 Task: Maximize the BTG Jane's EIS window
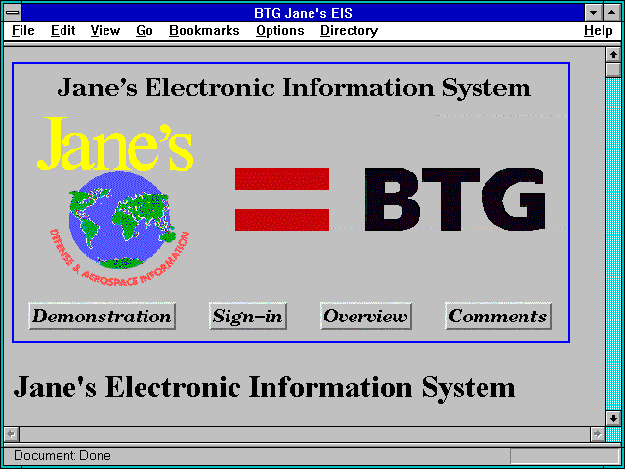pyautogui.click(x=612, y=13)
